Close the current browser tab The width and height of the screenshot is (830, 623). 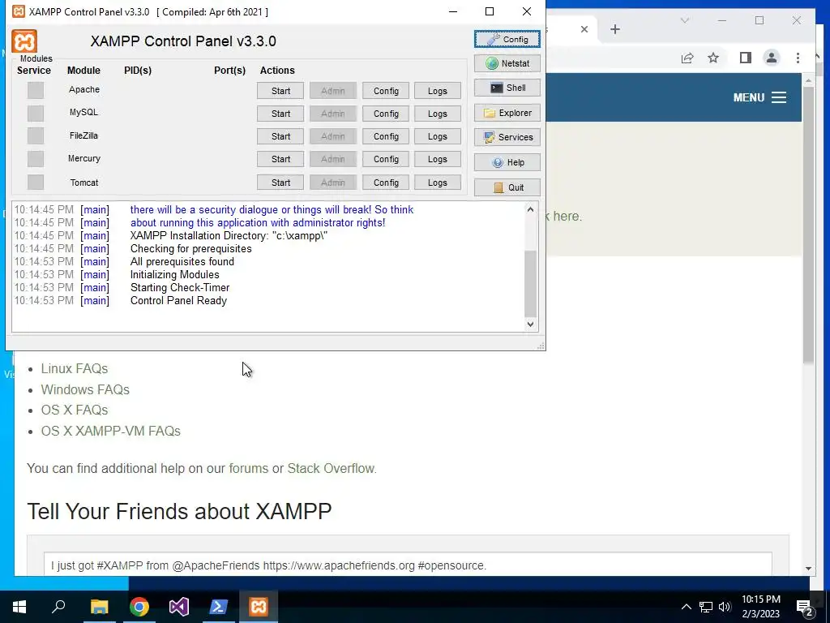pos(584,29)
